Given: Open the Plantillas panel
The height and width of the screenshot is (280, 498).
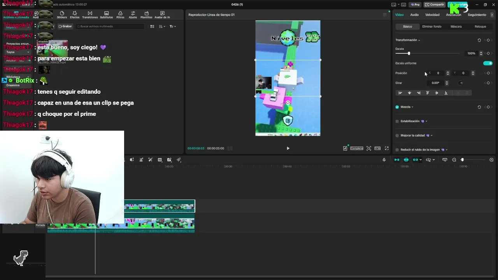Looking at the screenshot, I should click(146, 15).
